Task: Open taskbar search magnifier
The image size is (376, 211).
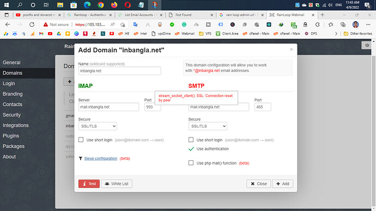Action: coord(20,5)
